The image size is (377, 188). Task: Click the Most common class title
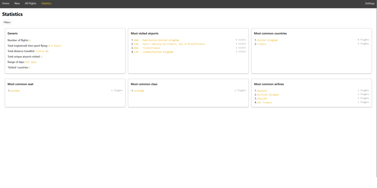[x=144, y=84]
